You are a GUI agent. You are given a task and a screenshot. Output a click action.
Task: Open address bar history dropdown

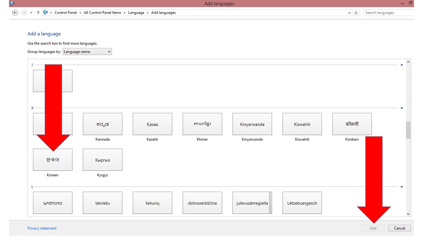tap(349, 13)
